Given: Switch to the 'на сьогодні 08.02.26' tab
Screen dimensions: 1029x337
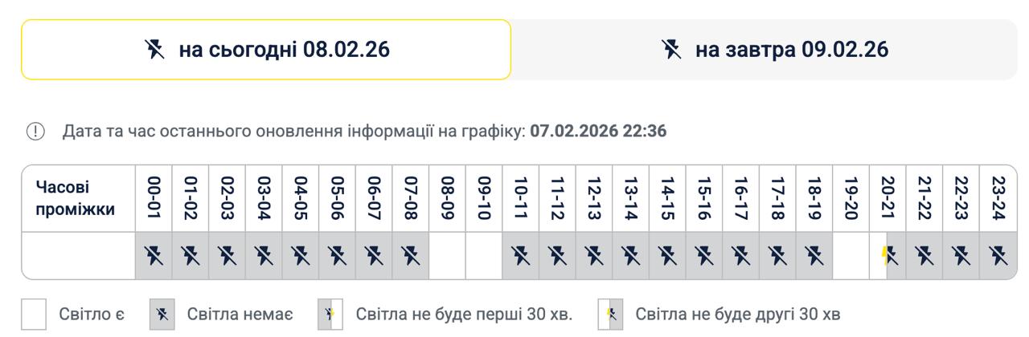Looking at the screenshot, I should pos(266,50).
